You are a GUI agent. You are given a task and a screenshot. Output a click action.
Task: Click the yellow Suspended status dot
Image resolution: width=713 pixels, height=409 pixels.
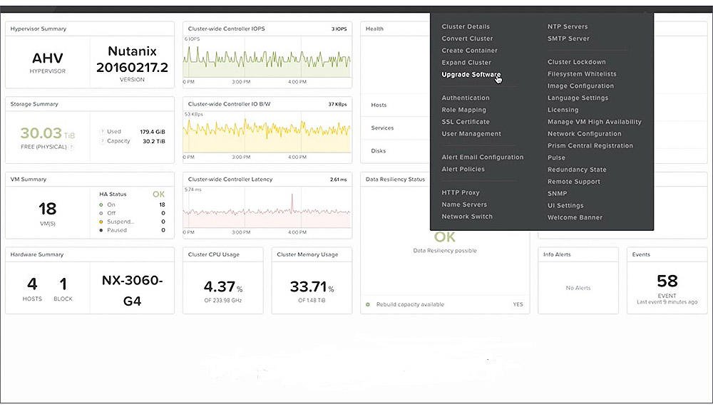click(x=101, y=222)
